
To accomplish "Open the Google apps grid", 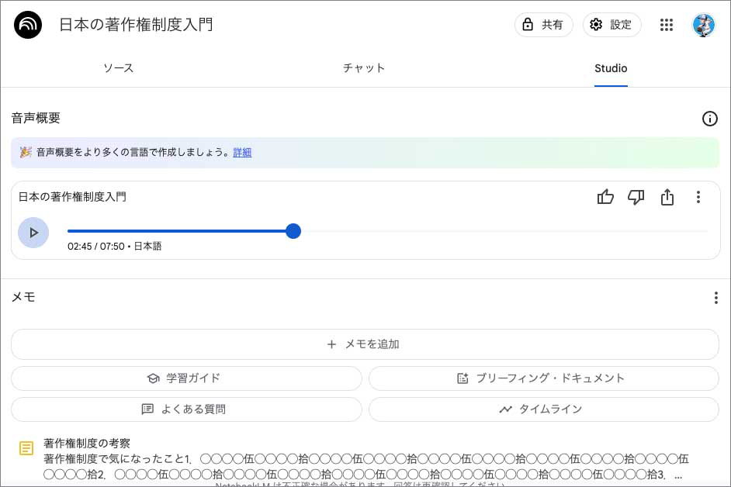I will tap(666, 25).
